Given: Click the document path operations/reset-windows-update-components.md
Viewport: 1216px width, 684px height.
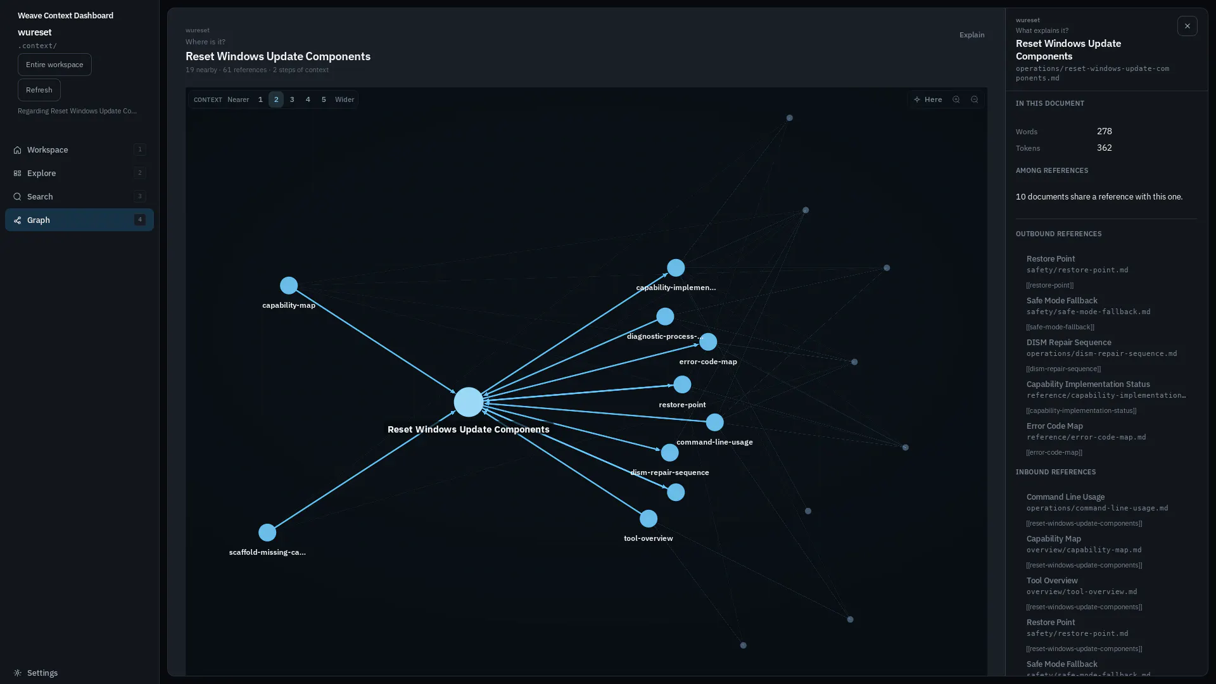Looking at the screenshot, I should [x=1092, y=73].
